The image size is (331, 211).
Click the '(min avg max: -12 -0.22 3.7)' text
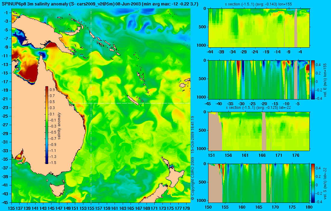pyautogui.click(x=170, y=4)
